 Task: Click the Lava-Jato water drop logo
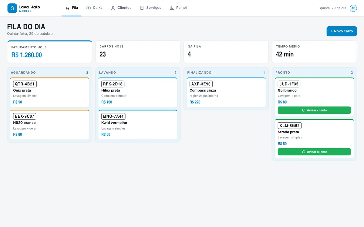[x=12, y=8]
